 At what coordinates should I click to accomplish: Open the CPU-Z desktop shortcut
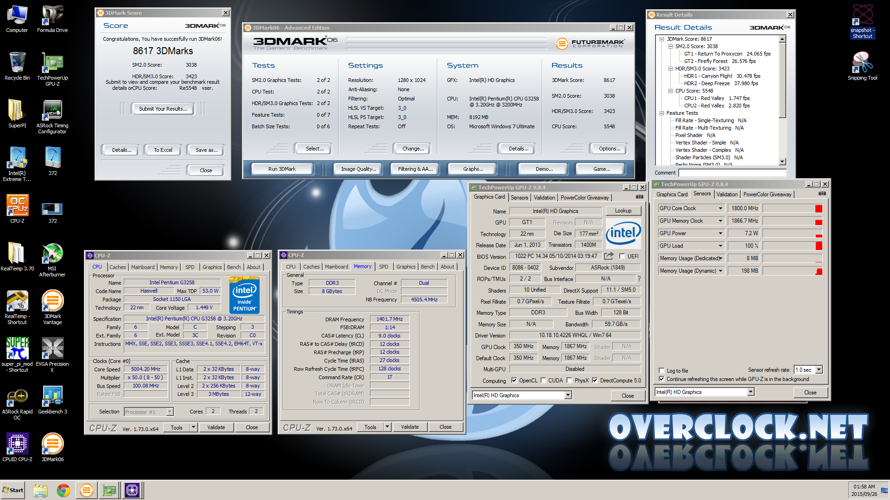[17, 209]
